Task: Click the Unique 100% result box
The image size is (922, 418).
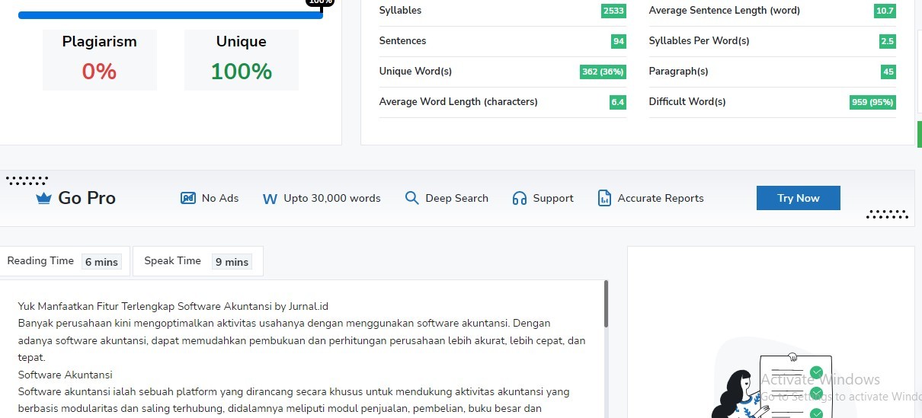Action: (x=241, y=60)
